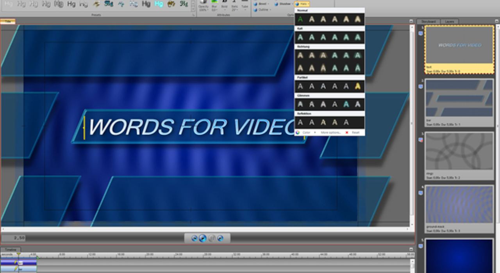This screenshot has height=273, width=500.
Task: Click More options in halo popup
Action: click(x=330, y=133)
